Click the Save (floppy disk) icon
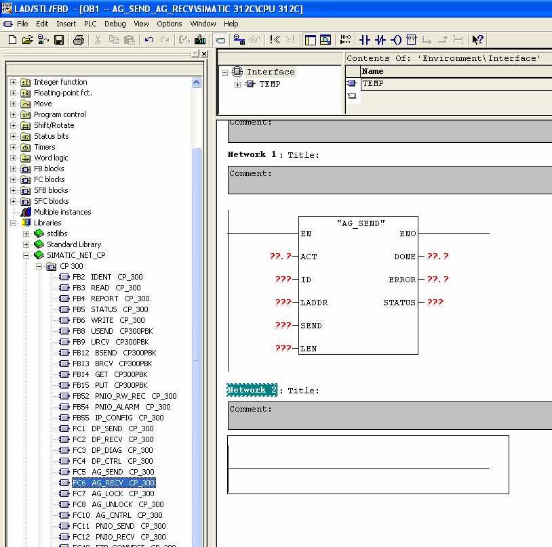This screenshot has height=547, width=552. [59, 40]
